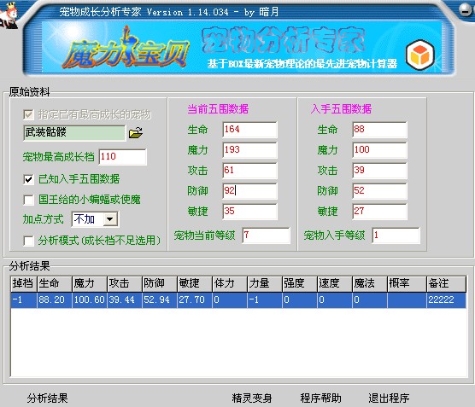This screenshot has width=475, height=407.
Task: Select result cell 100.60
Action: (90, 300)
